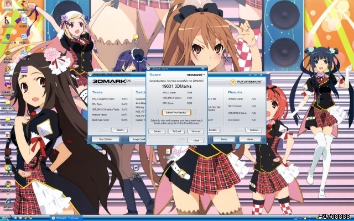The width and height of the screenshot is (354, 221).
Task: Open the third Word document desktop icon
Action: click(24, 53)
